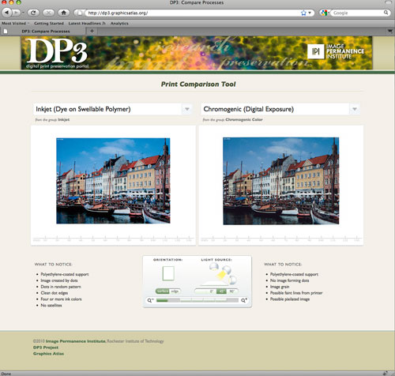Go to the Home page icon
395x376 pixels.
tap(64, 13)
